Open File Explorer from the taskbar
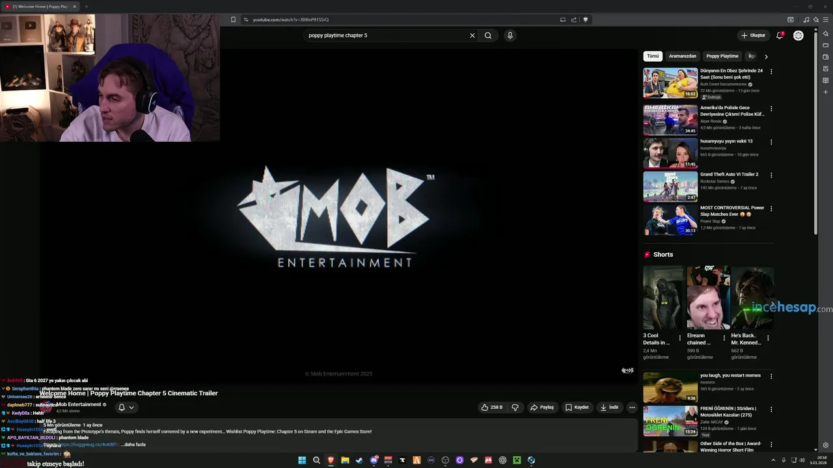The height and width of the screenshot is (468, 833). coord(345,460)
